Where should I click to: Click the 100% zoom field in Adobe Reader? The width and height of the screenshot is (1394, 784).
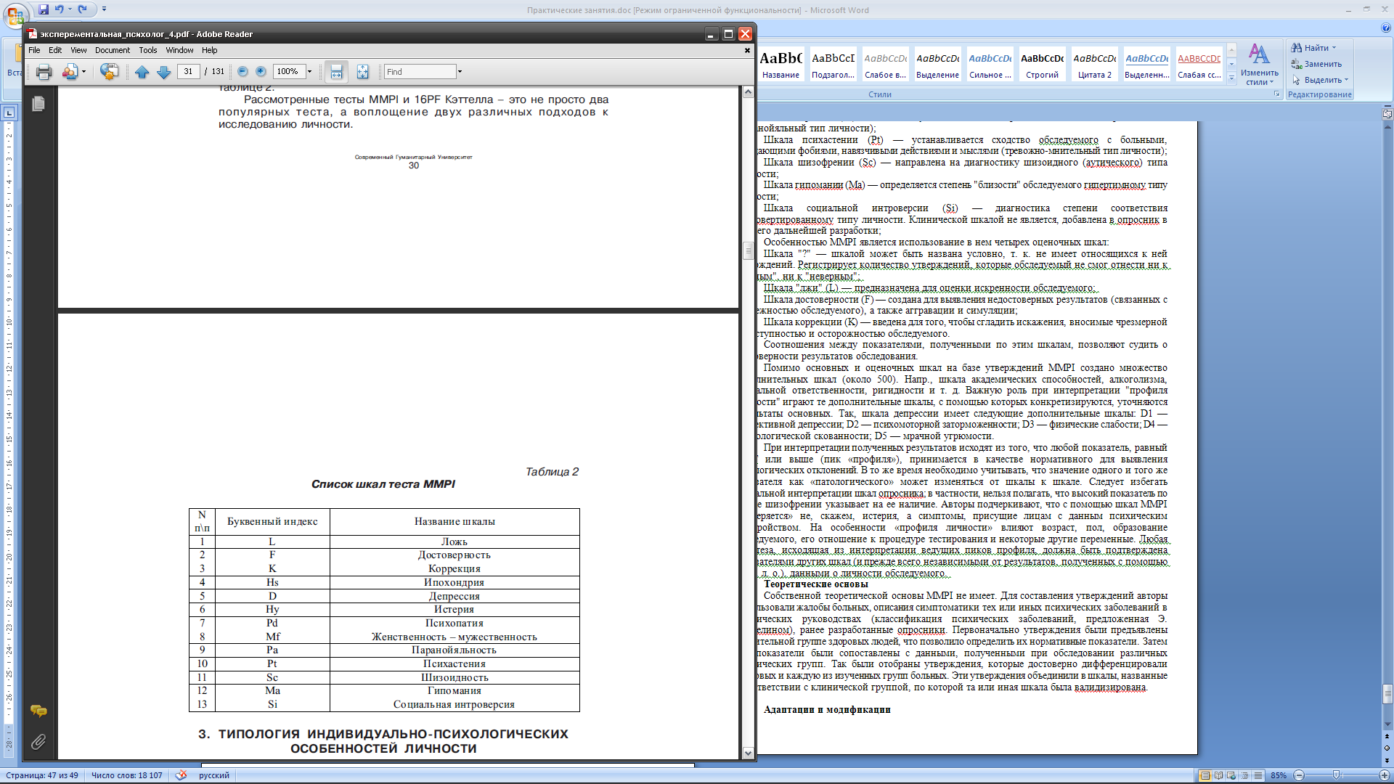[x=288, y=72]
